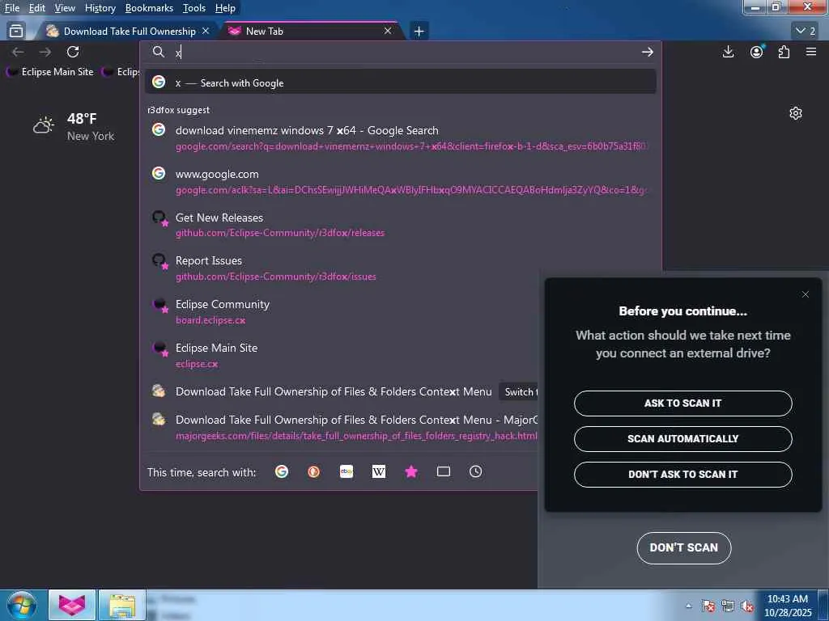Click the DON'T SCAN button
829x621 pixels.
683,548
